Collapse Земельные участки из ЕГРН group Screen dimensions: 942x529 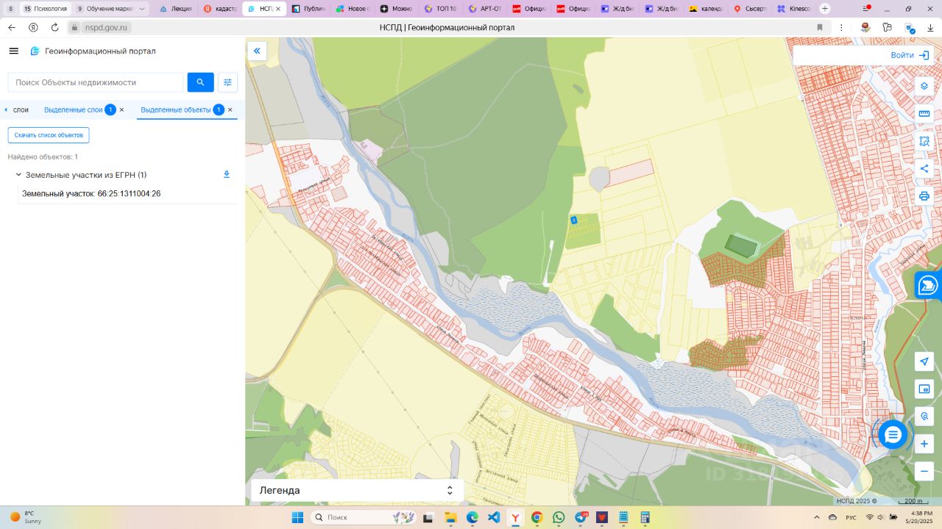point(18,175)
